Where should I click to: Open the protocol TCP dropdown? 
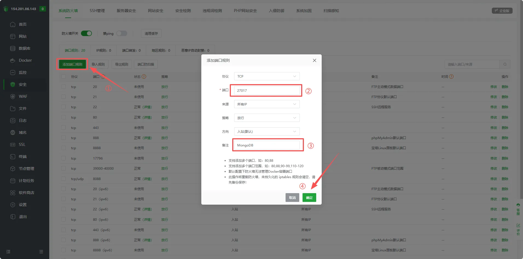point(267,76)
